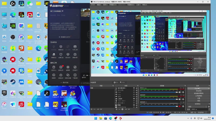Image resolution: width=216 pixels, height=121 pixels.
Task: Move scene up in the Scenes panel
Action: (98, 109)
